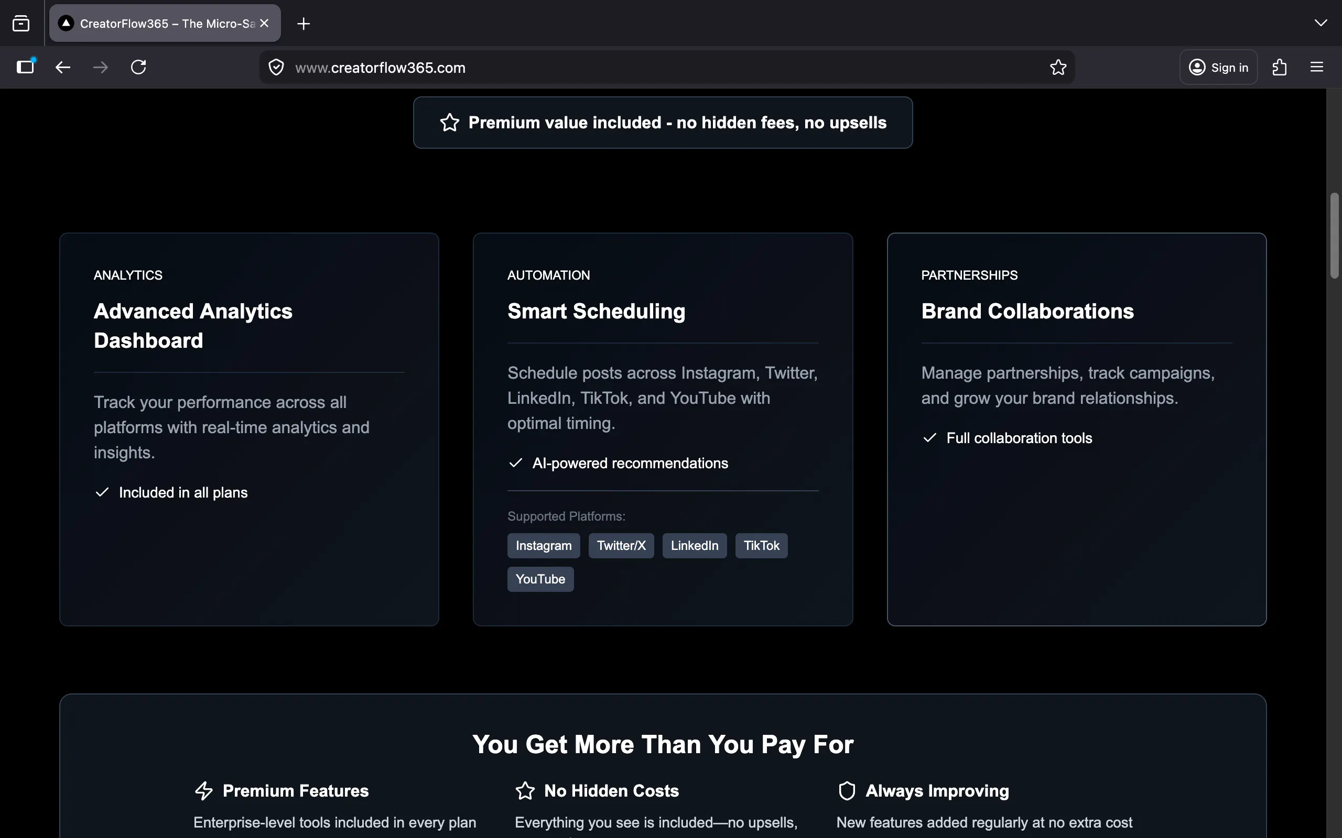Go back to the previous page
Screen dimensions: 1342x838
(x=63, y=67)
